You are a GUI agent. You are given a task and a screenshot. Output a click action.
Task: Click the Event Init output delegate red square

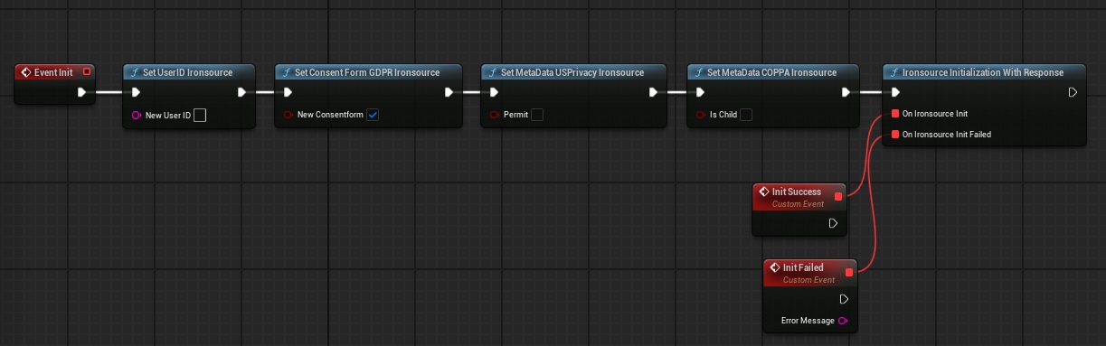tap(86, 71)
